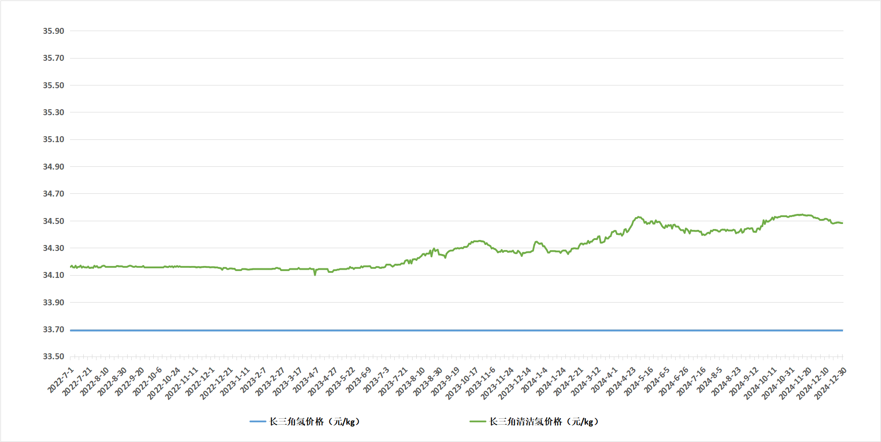
Task: Click the 2024-6-26 date label
Action: (674, 382)
